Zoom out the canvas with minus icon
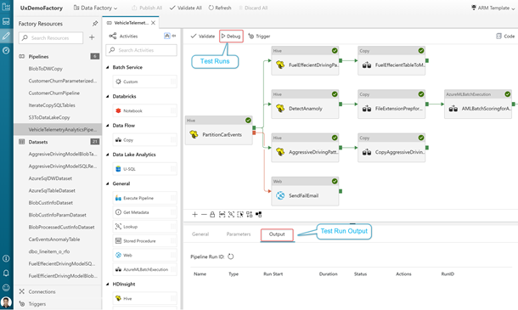The height and width of the screenshot is (310, 518). point(204,215)
